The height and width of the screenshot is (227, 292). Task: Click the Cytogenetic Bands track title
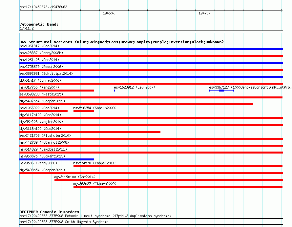pyautogui.click(x=39, y=24)
